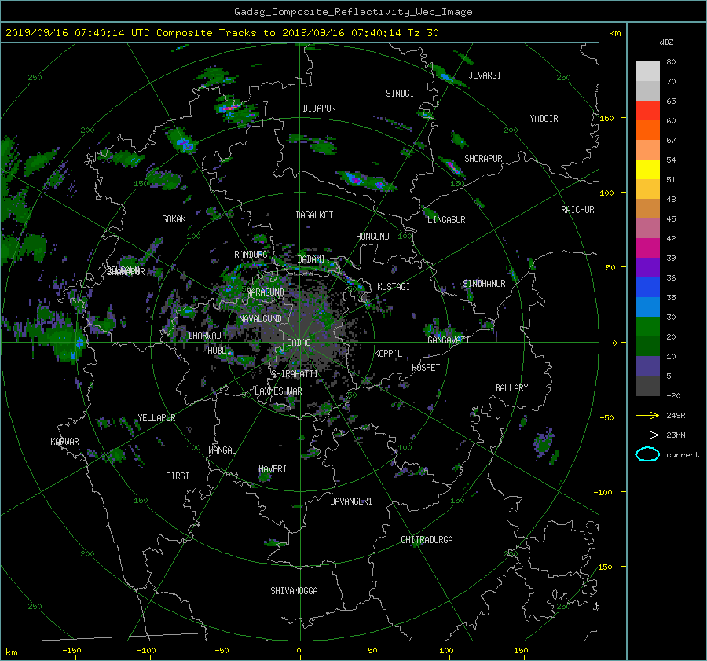Click the -150 tick on bottom axis
The image size is (707, 661).
(x=71, y=651)
